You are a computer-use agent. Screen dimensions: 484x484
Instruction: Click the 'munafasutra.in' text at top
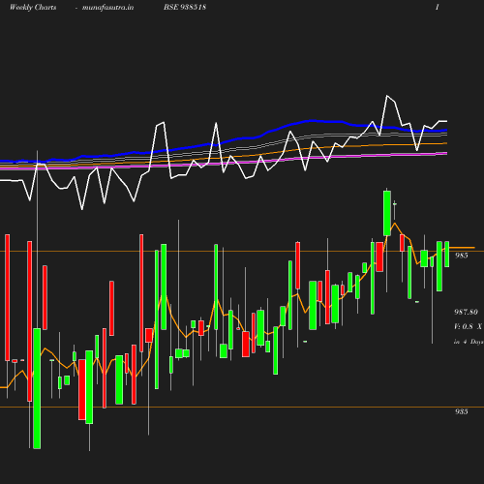107,8
